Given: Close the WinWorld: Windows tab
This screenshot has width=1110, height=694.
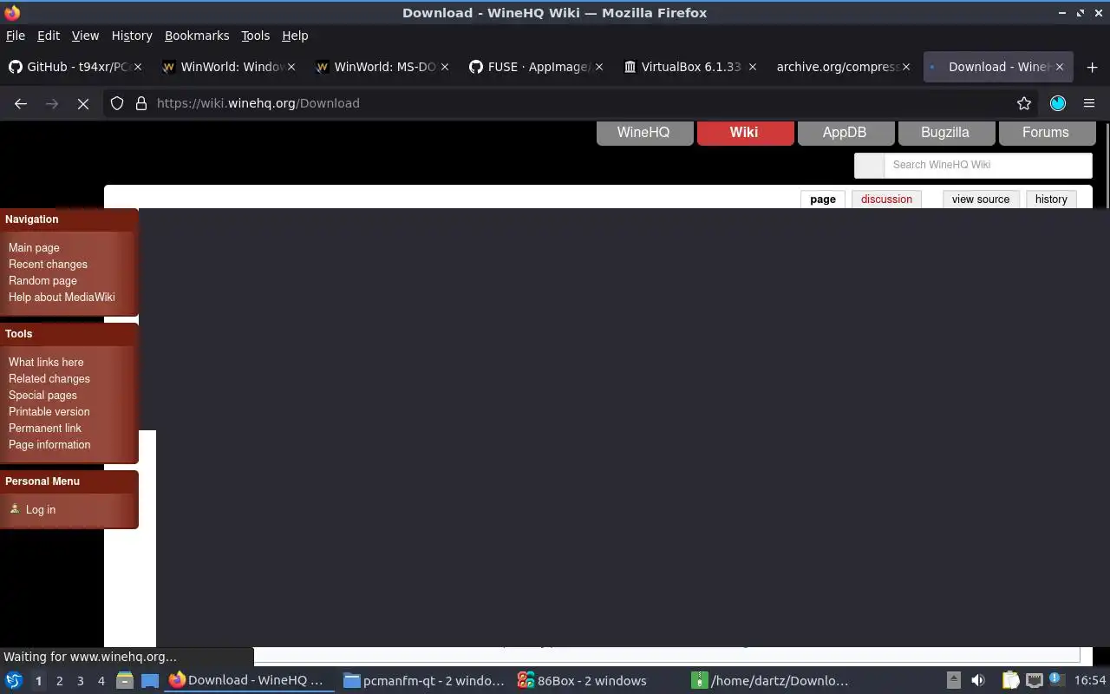Looking at the screenshot, I should click(291, 67).
